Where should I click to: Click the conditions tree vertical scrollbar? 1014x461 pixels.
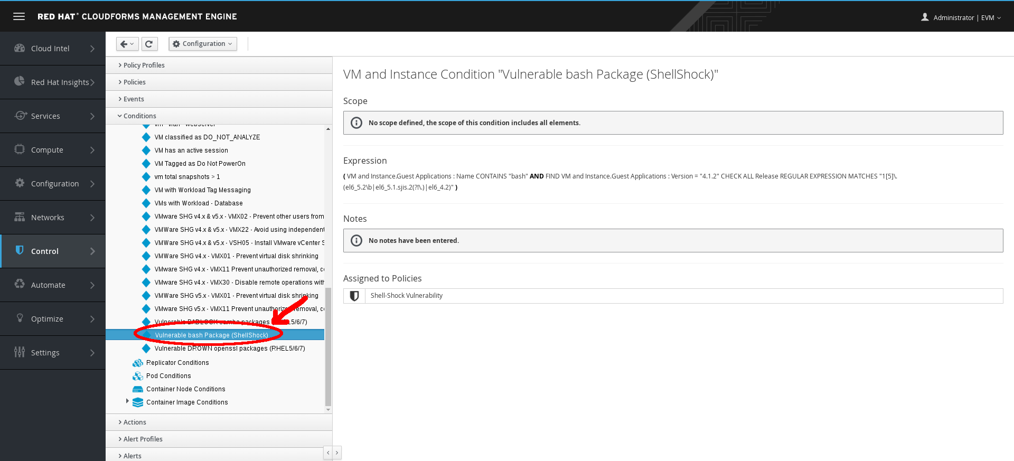328,346
